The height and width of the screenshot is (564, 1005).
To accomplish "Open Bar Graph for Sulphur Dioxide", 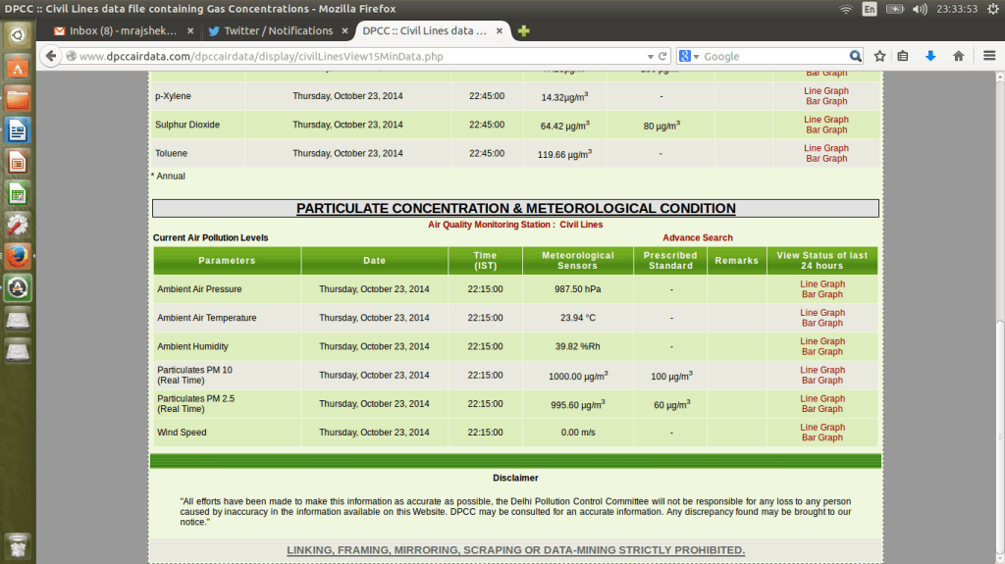I will (825, 129).
